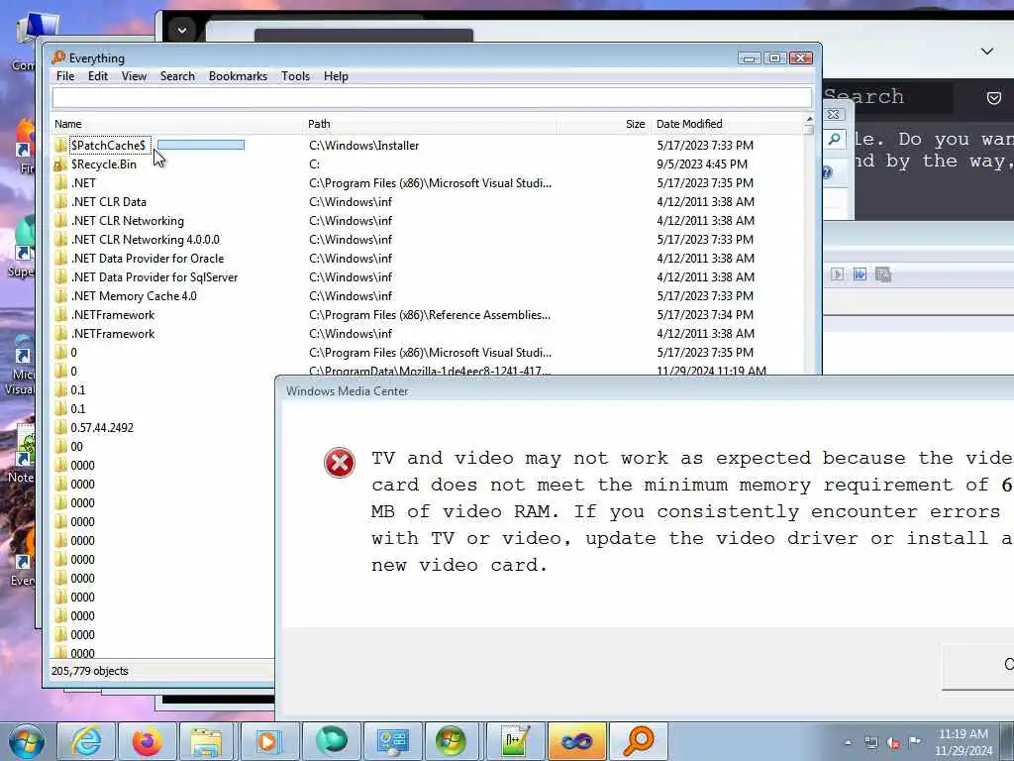This screenshot has height=761, width=1014.
Task: Open the View menu in Everything
Action: pyautogui.click(x=134, y=76)
